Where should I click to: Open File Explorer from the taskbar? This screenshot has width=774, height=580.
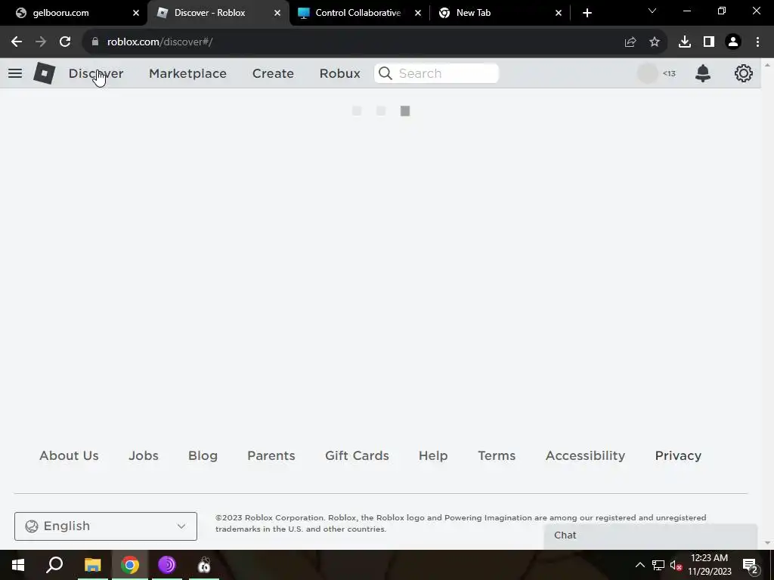pos(92,565)
